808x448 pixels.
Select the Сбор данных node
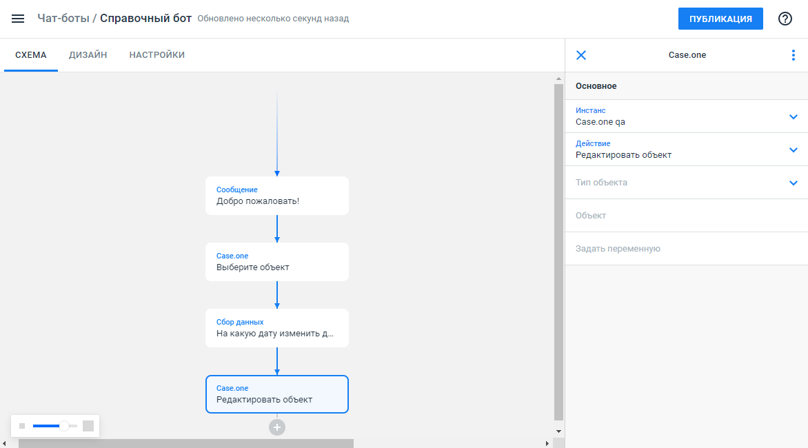pos(276,328)
